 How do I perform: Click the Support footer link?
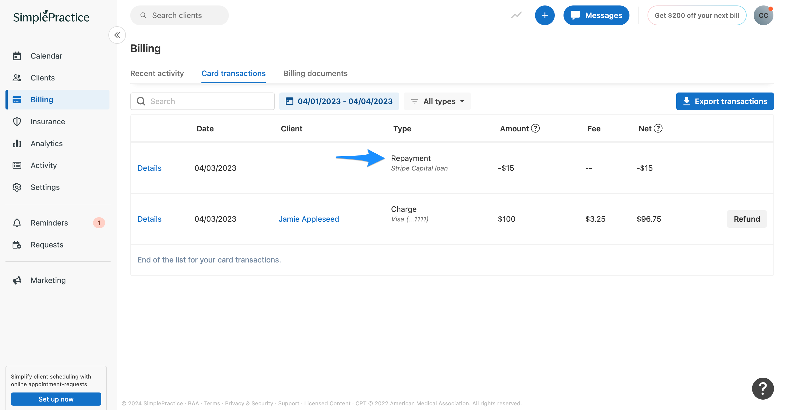coord(288,403)
